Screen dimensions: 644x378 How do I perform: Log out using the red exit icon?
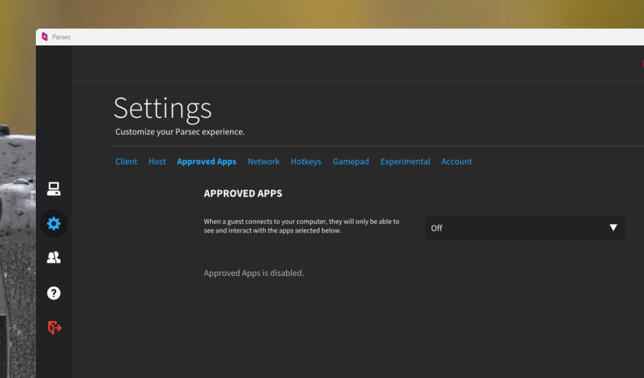pos(54,328)
